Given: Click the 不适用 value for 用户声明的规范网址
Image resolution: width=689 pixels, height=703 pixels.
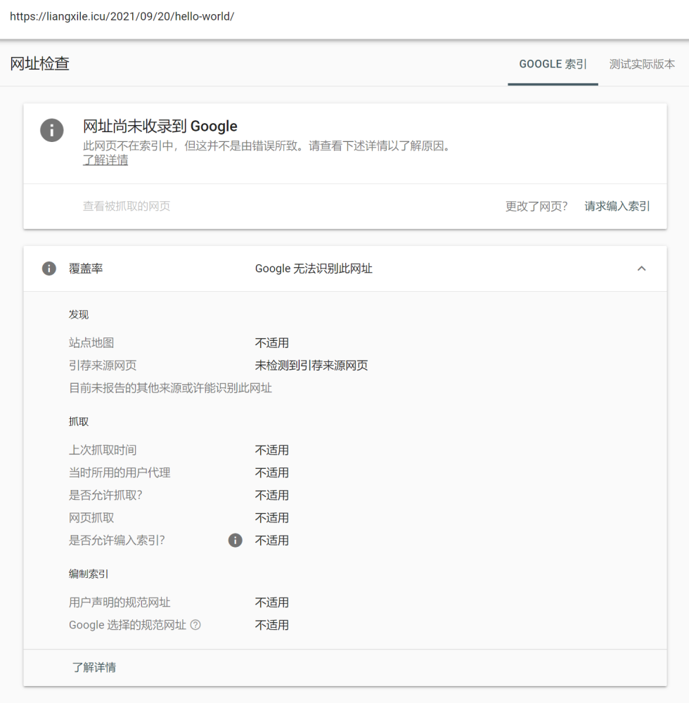Looking at the screenshot, I should (x=271, y=602).
